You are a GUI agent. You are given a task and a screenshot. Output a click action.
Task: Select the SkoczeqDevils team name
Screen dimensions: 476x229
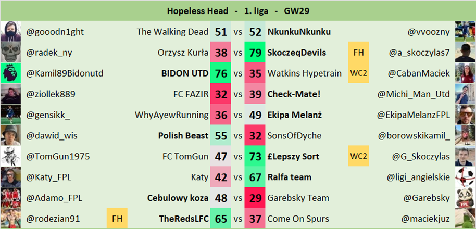pos(297,53)
